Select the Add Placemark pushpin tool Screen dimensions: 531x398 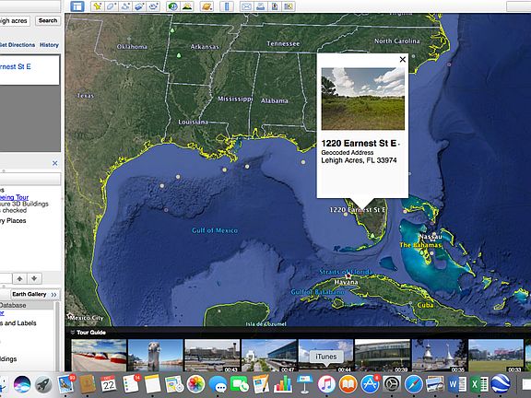point(98,6)
